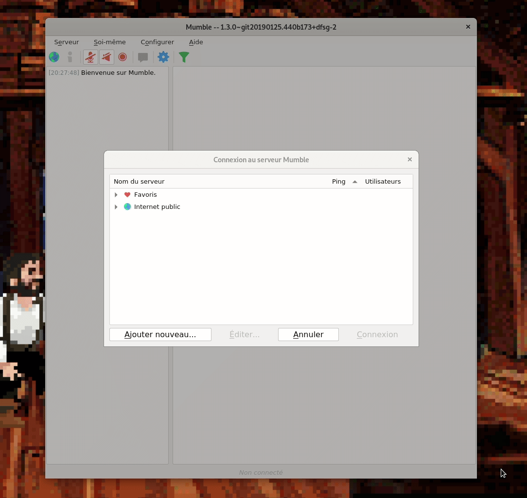Expand the Internet public tree node
The image size is (527, 498).
(x=116, y=207)
